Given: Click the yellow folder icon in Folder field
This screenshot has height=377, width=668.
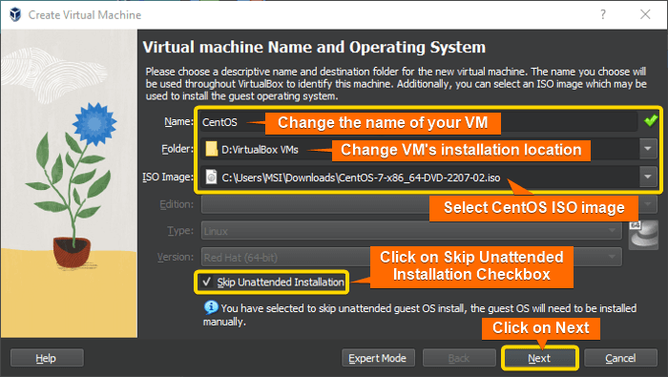Looking at the screenshot, I should point(211,149).
